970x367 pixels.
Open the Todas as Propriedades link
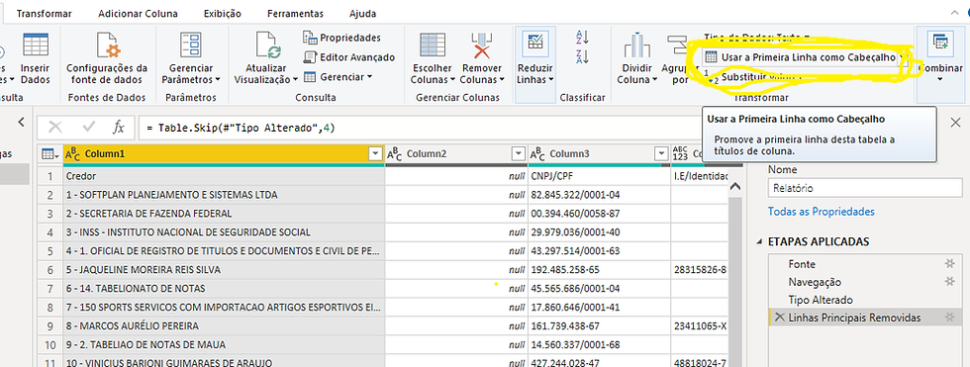click(821, 212)
